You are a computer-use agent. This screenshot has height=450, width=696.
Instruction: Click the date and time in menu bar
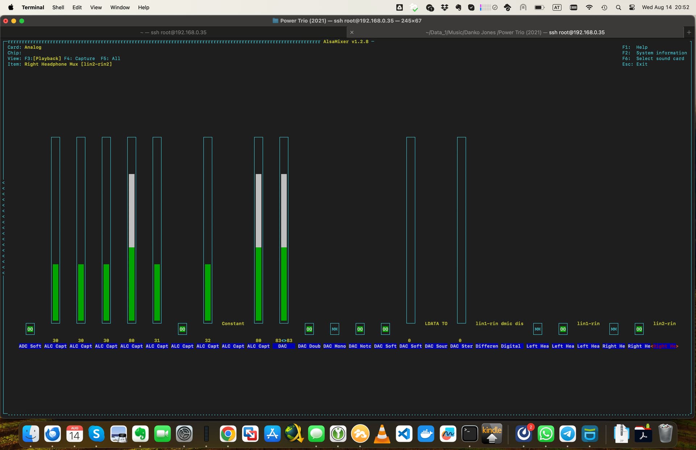[x=666, y=7]
